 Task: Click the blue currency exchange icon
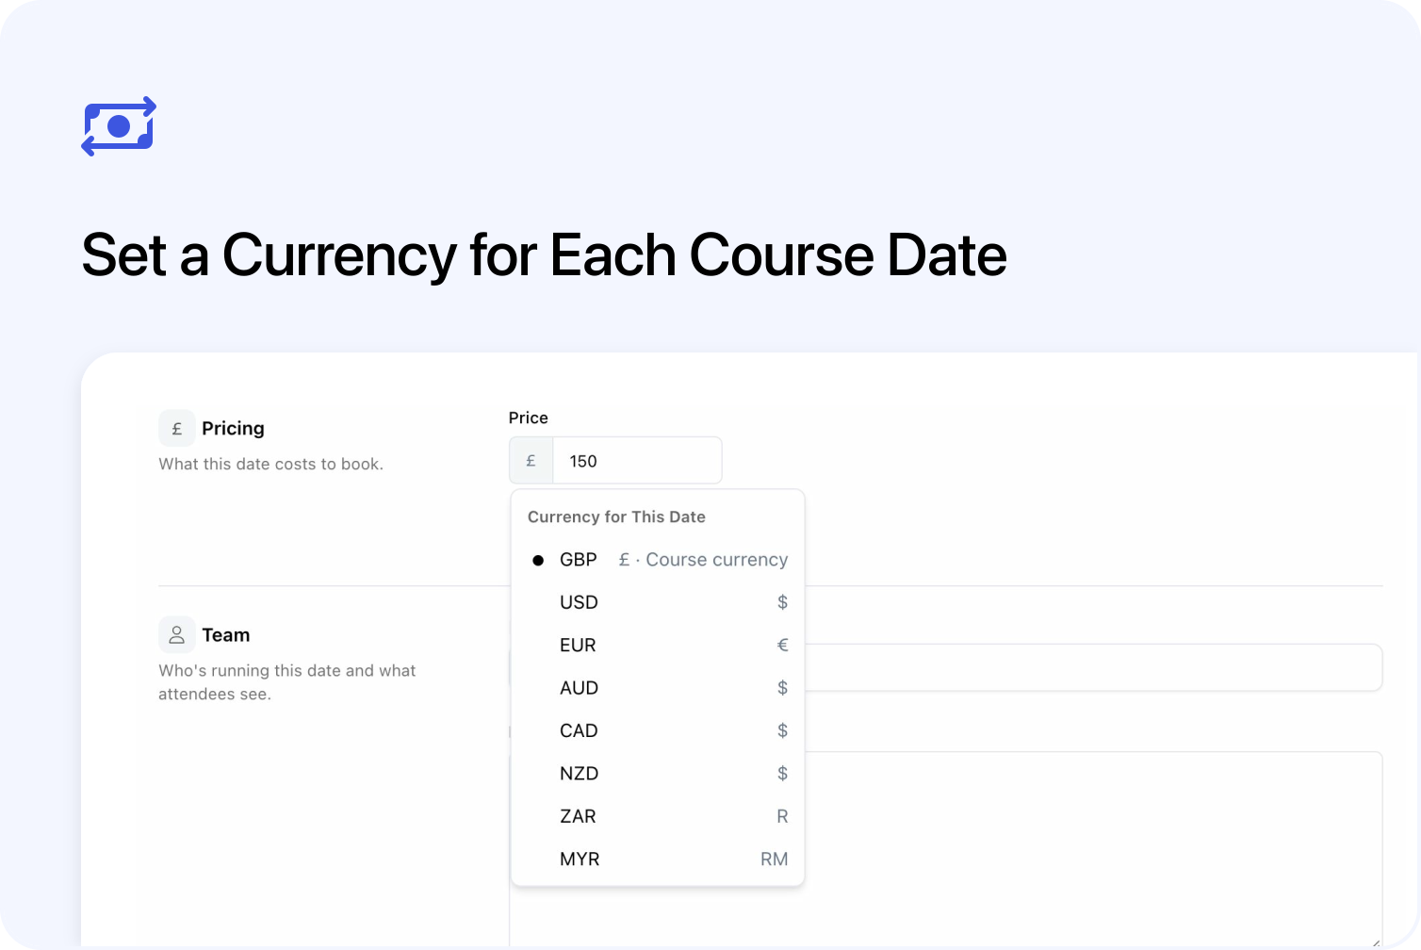(119, 126)
